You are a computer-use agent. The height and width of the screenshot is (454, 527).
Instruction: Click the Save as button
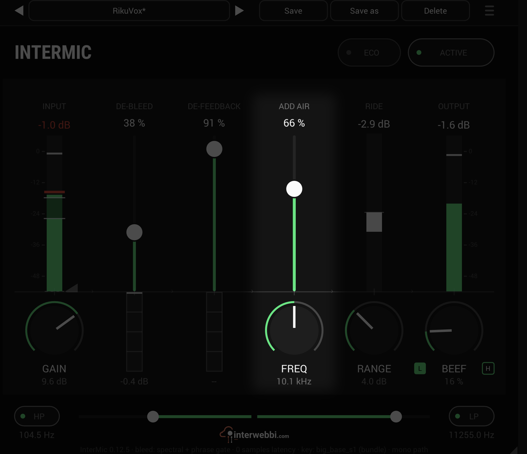pos(364,11)
